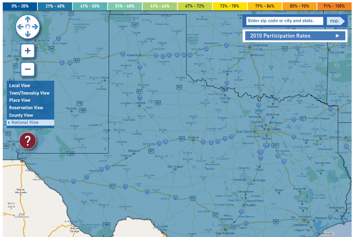Zoom out with the minus button
Viewport: 354px width, 237px height.
[27, 69]
